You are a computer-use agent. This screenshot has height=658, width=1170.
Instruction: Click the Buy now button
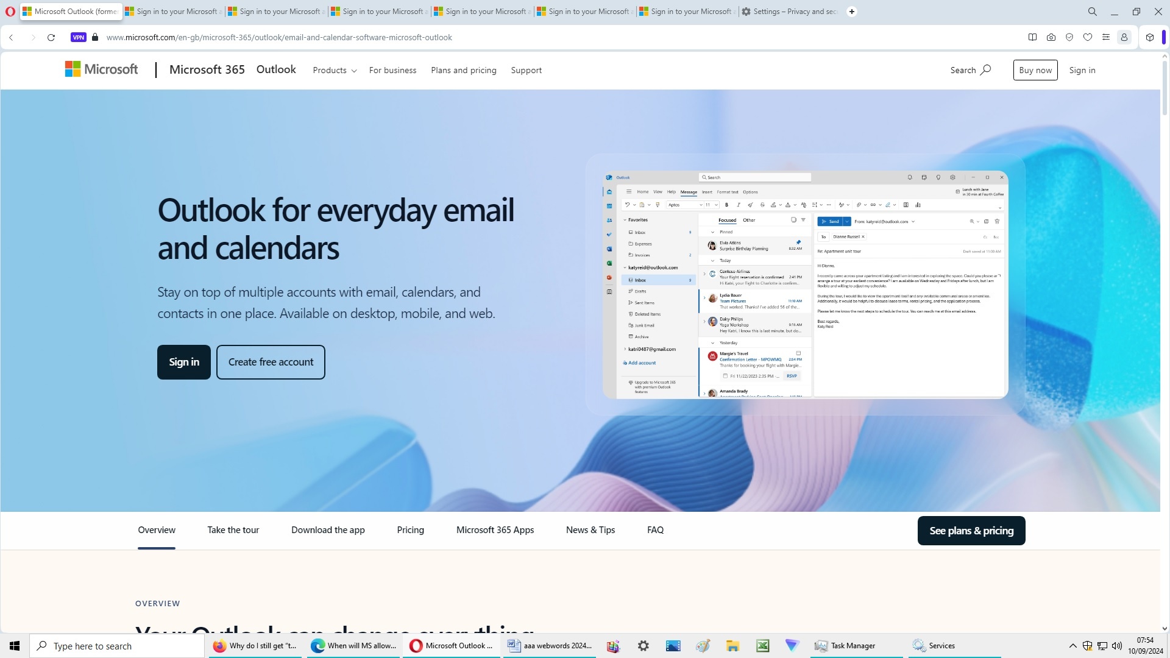coord(1035,70)
